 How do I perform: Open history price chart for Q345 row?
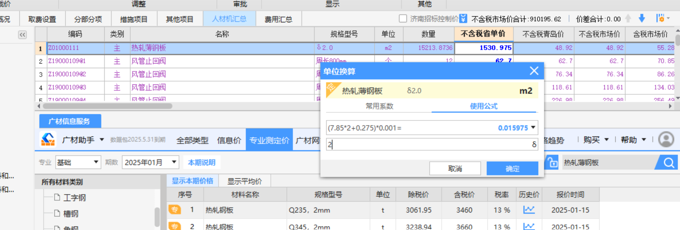[529, 226]
